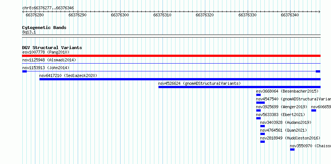Click nsv2818949 (Huddleston2016) label
This screenshot has width=331, height=164.
pyautogui.click(x=290, y=138)
